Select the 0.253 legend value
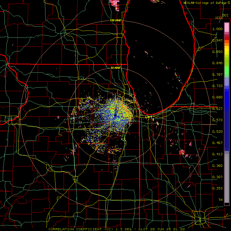The height and width of the screenshot is (231, 231). pos(217,188)
